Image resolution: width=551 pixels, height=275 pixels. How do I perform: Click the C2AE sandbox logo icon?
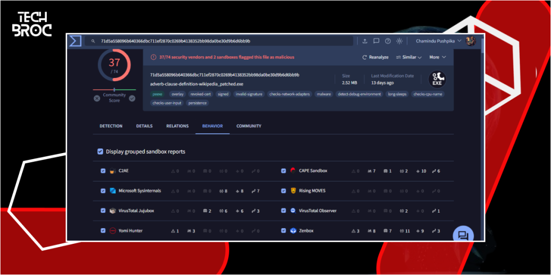coord(112,171)
